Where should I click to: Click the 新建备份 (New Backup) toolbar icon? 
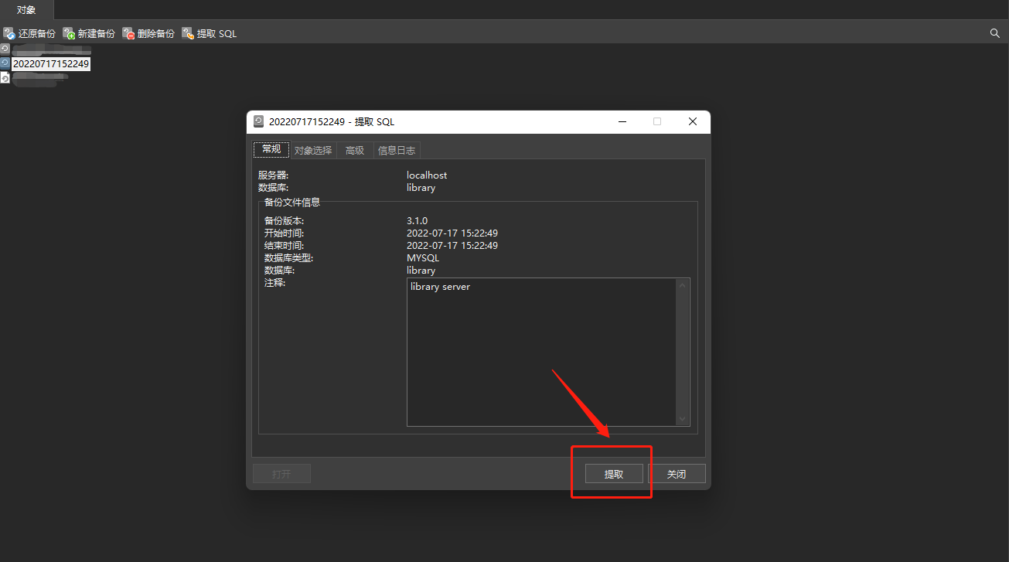pos(70,33)
